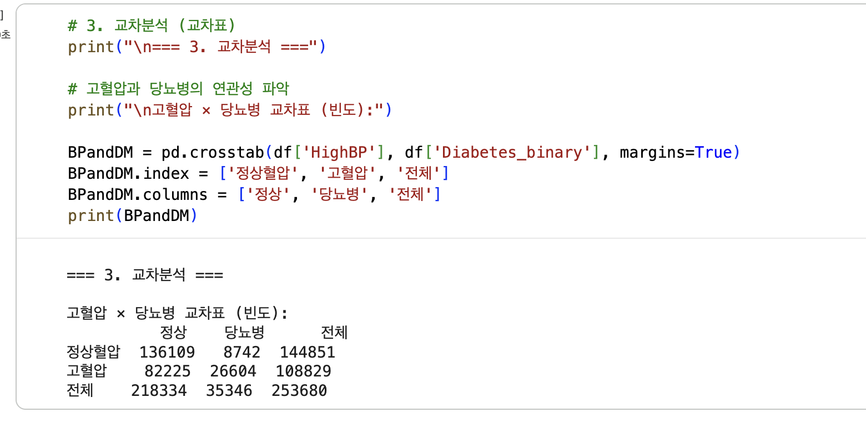Place cursor on print("\n=== 3. 교차분석 ===") line

[197, 47]
